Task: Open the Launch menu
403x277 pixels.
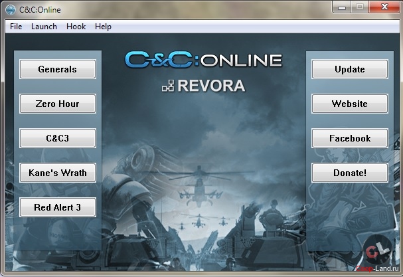Action: coord(44,27)
